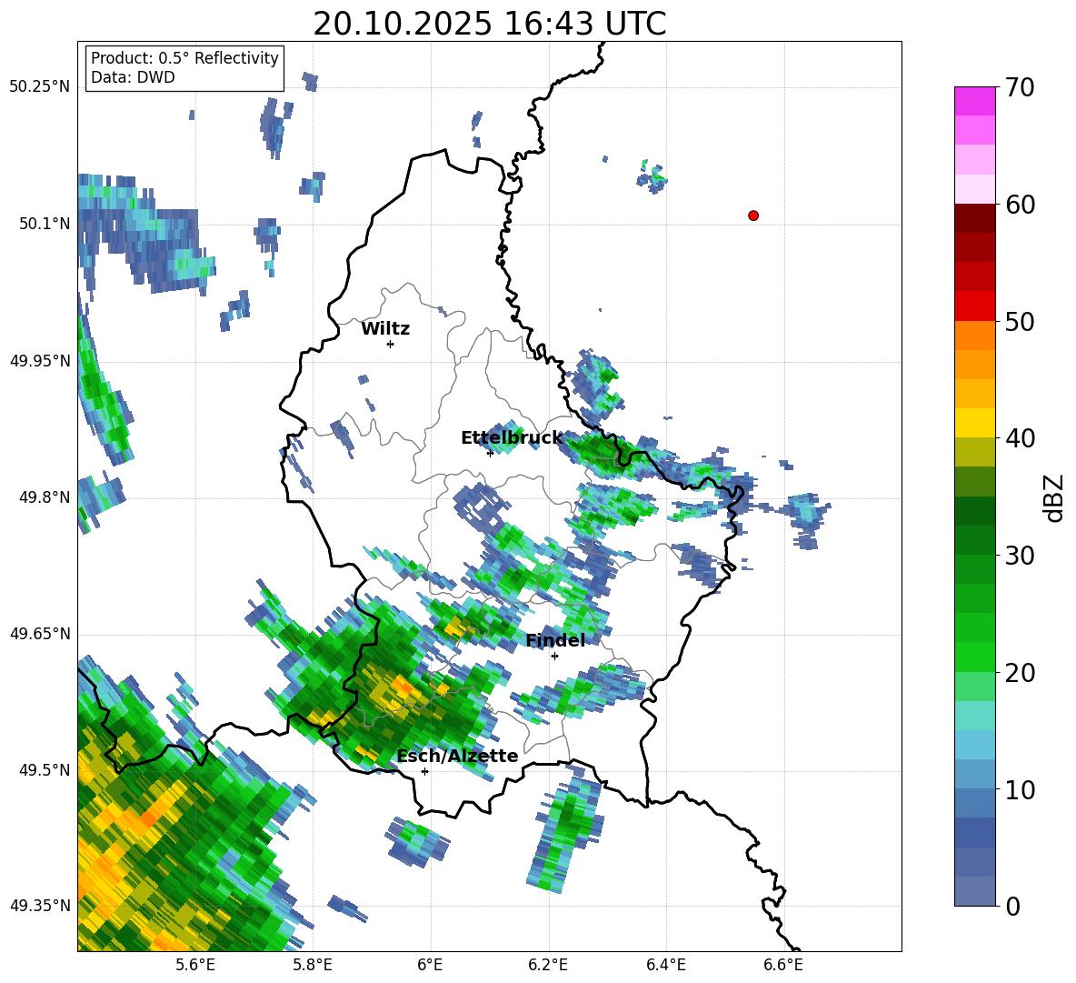Click the 6°E longitude label
Screen dimensions: 1076x983
coord(430,965)
